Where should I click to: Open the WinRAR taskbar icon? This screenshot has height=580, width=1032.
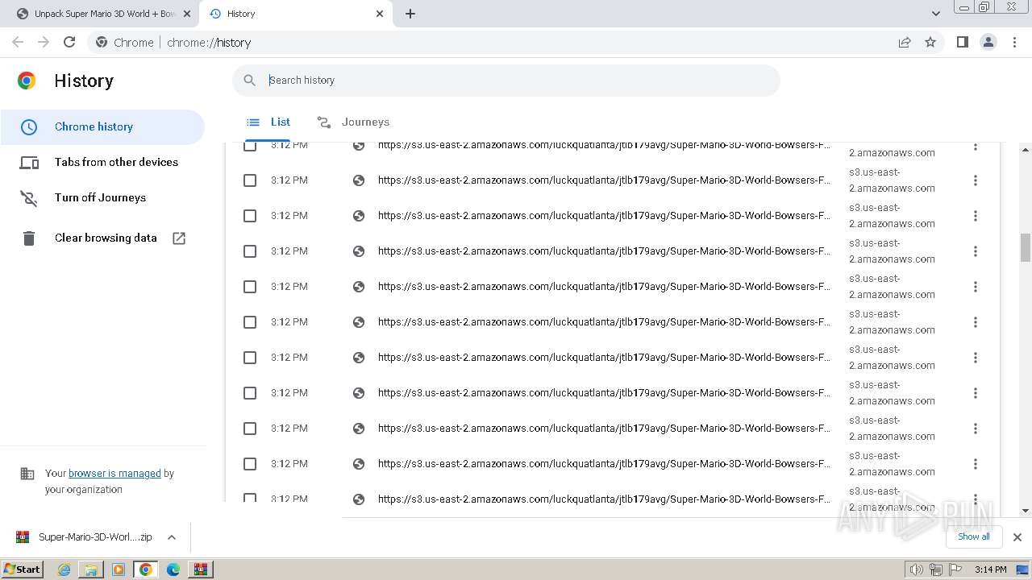pyautogui.click(x=201, y=570)
